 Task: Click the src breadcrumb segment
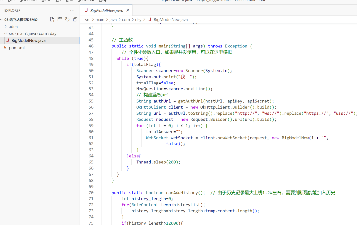click(x=88, y=20)
